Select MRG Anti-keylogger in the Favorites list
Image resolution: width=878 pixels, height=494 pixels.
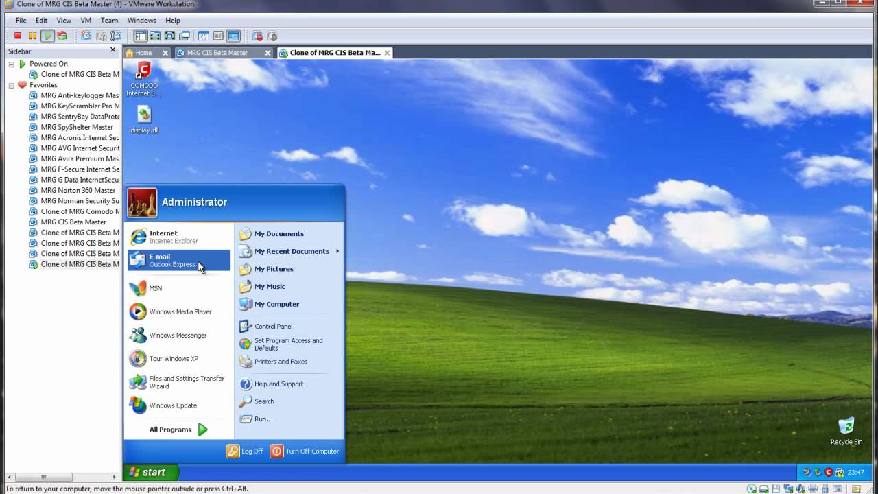pyautogui.click(x=80, y=95)
